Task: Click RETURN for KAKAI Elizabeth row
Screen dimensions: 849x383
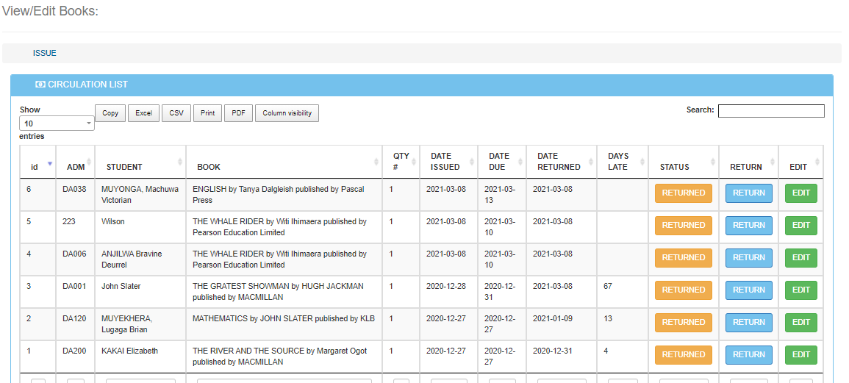Action: point(748,354)
